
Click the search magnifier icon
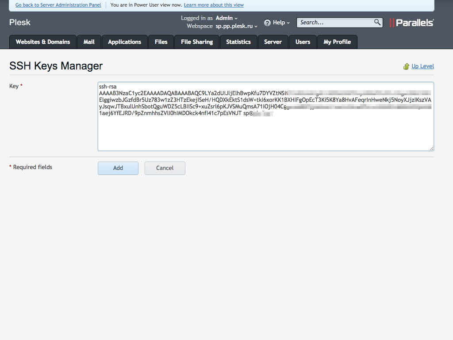pos(377,22)
